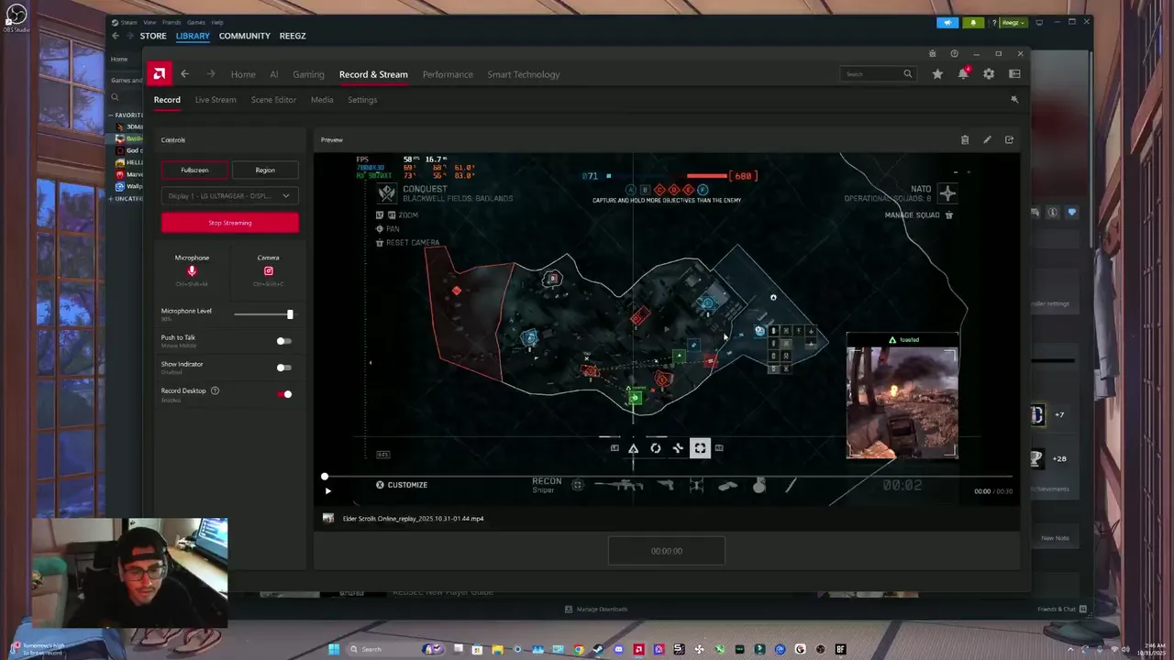Click Steam back arrow
This screenshot has width=1174, height=660.
(116, 36)
